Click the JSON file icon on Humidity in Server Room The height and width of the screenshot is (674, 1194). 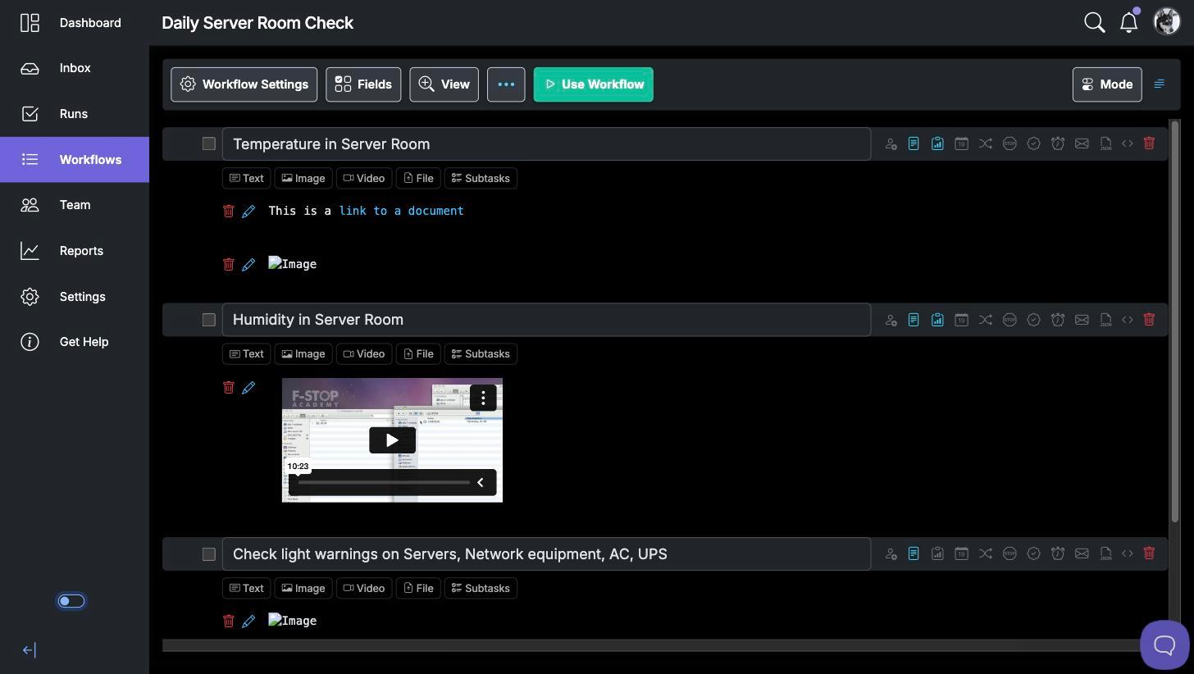(1105, 320)
